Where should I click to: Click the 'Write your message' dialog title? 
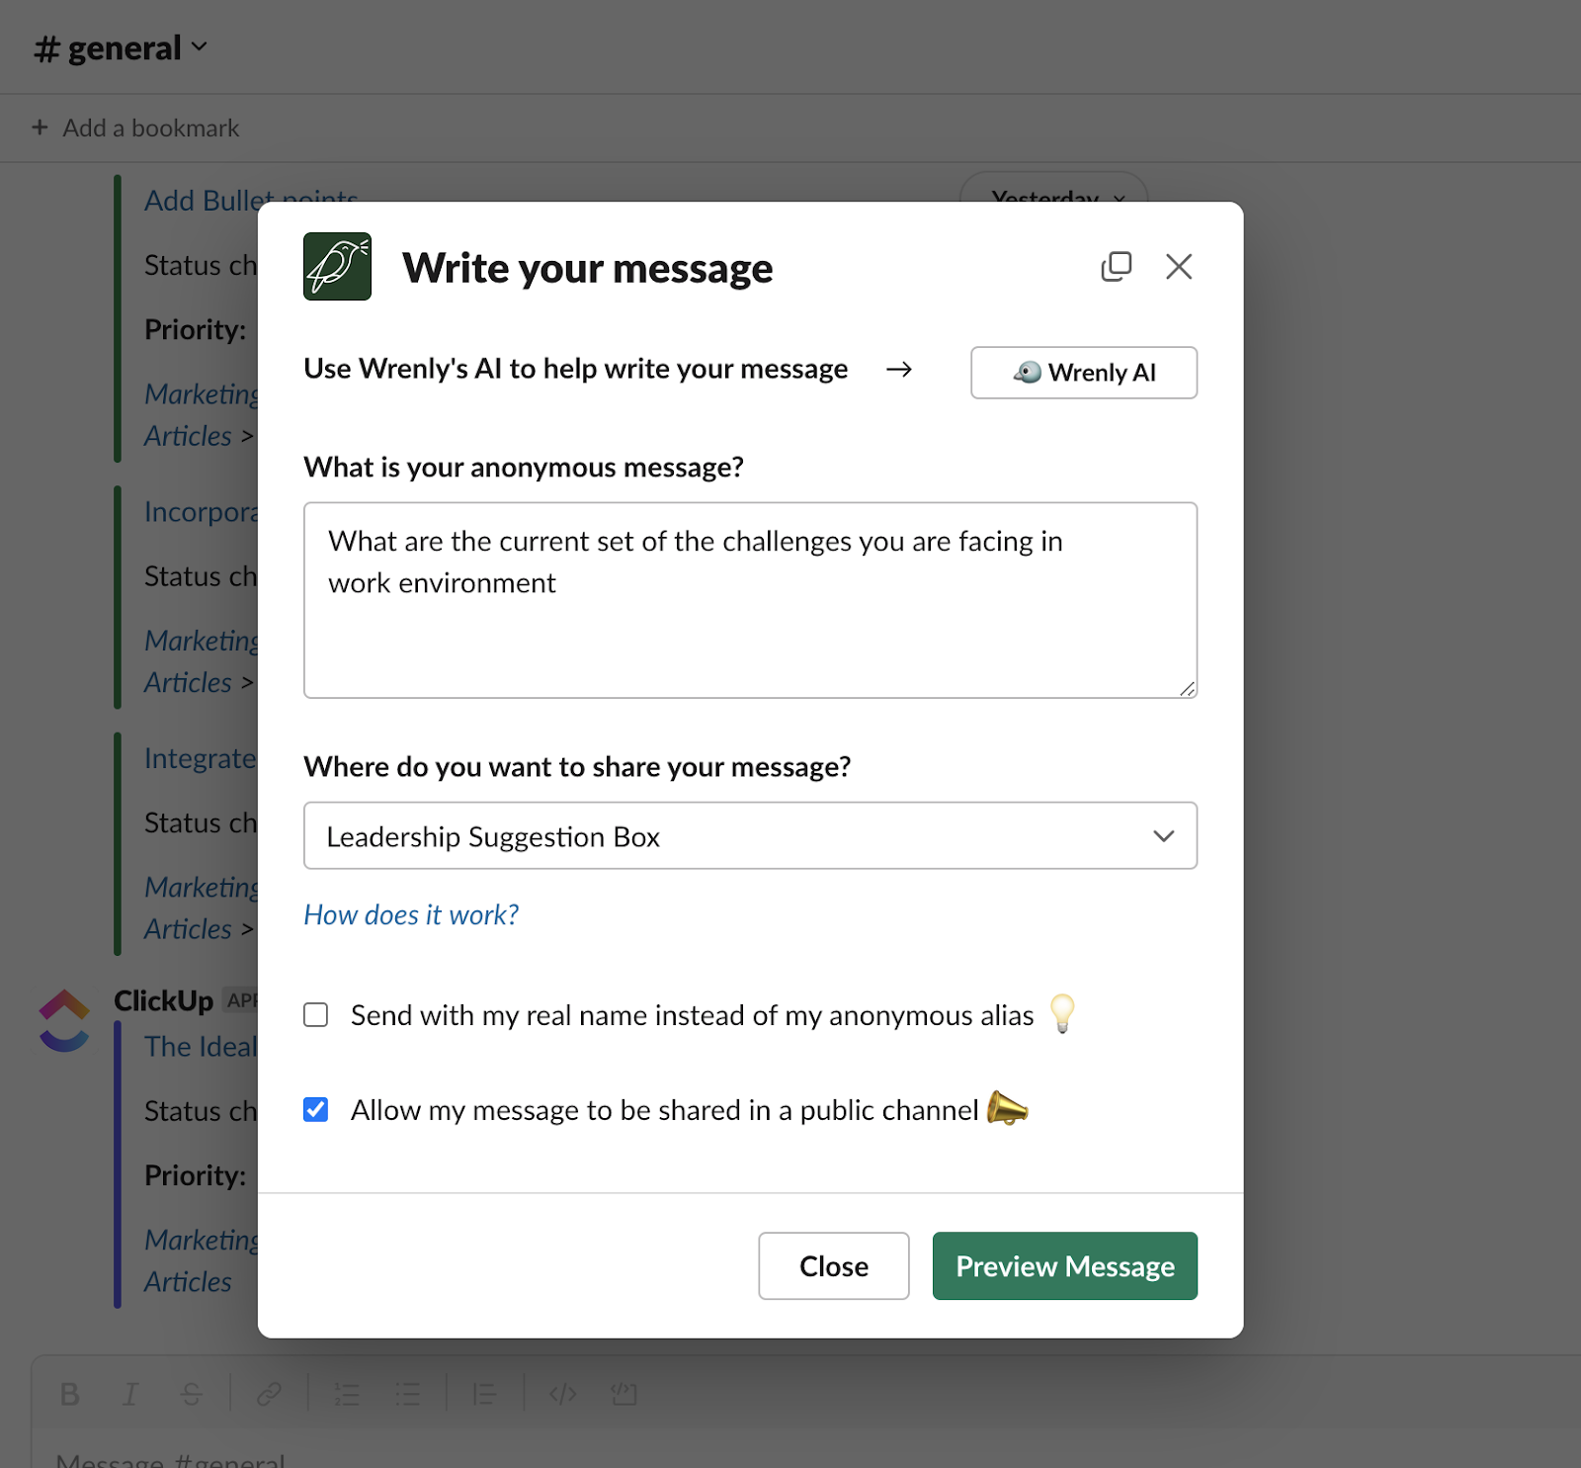pyautogui.click(x=588, y=268)
